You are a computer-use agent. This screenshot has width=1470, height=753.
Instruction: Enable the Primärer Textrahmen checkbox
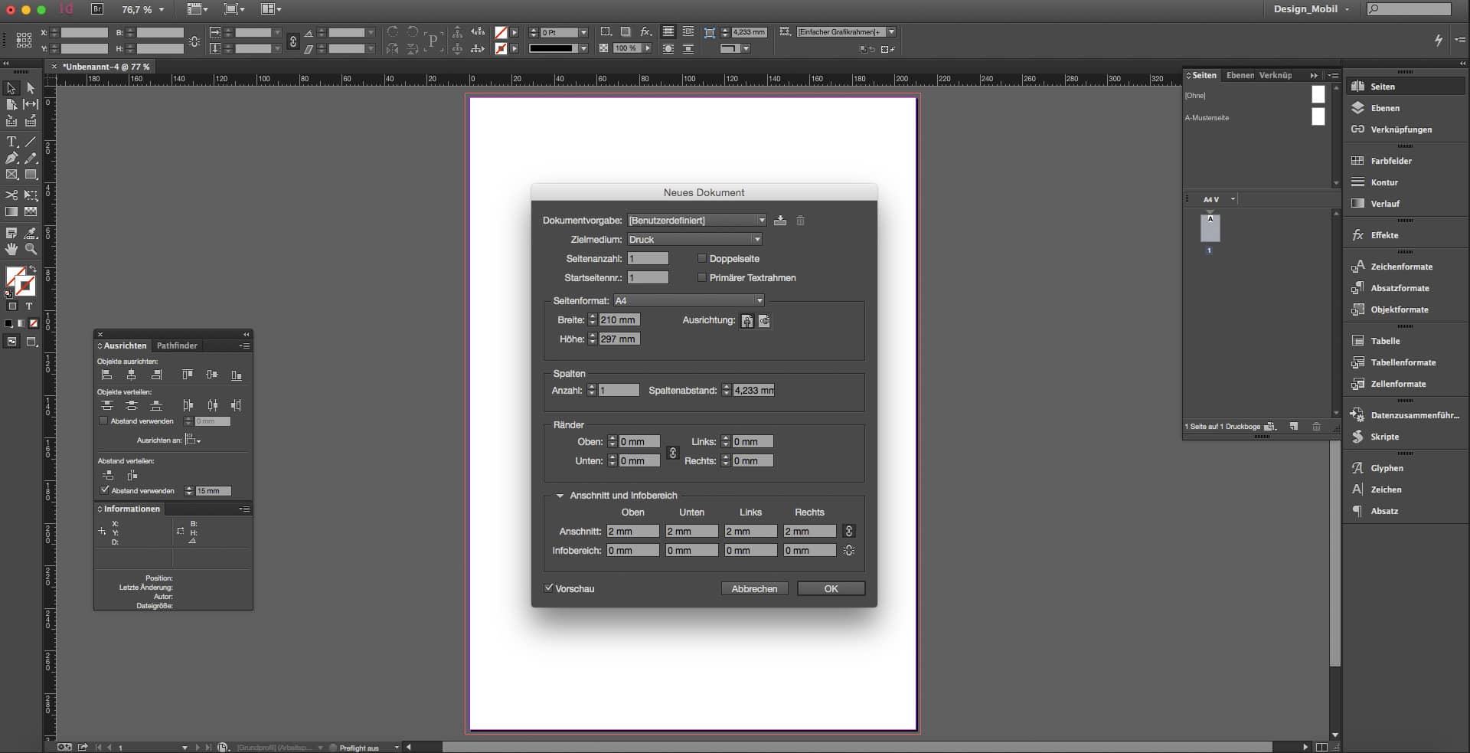click(701, 278)
